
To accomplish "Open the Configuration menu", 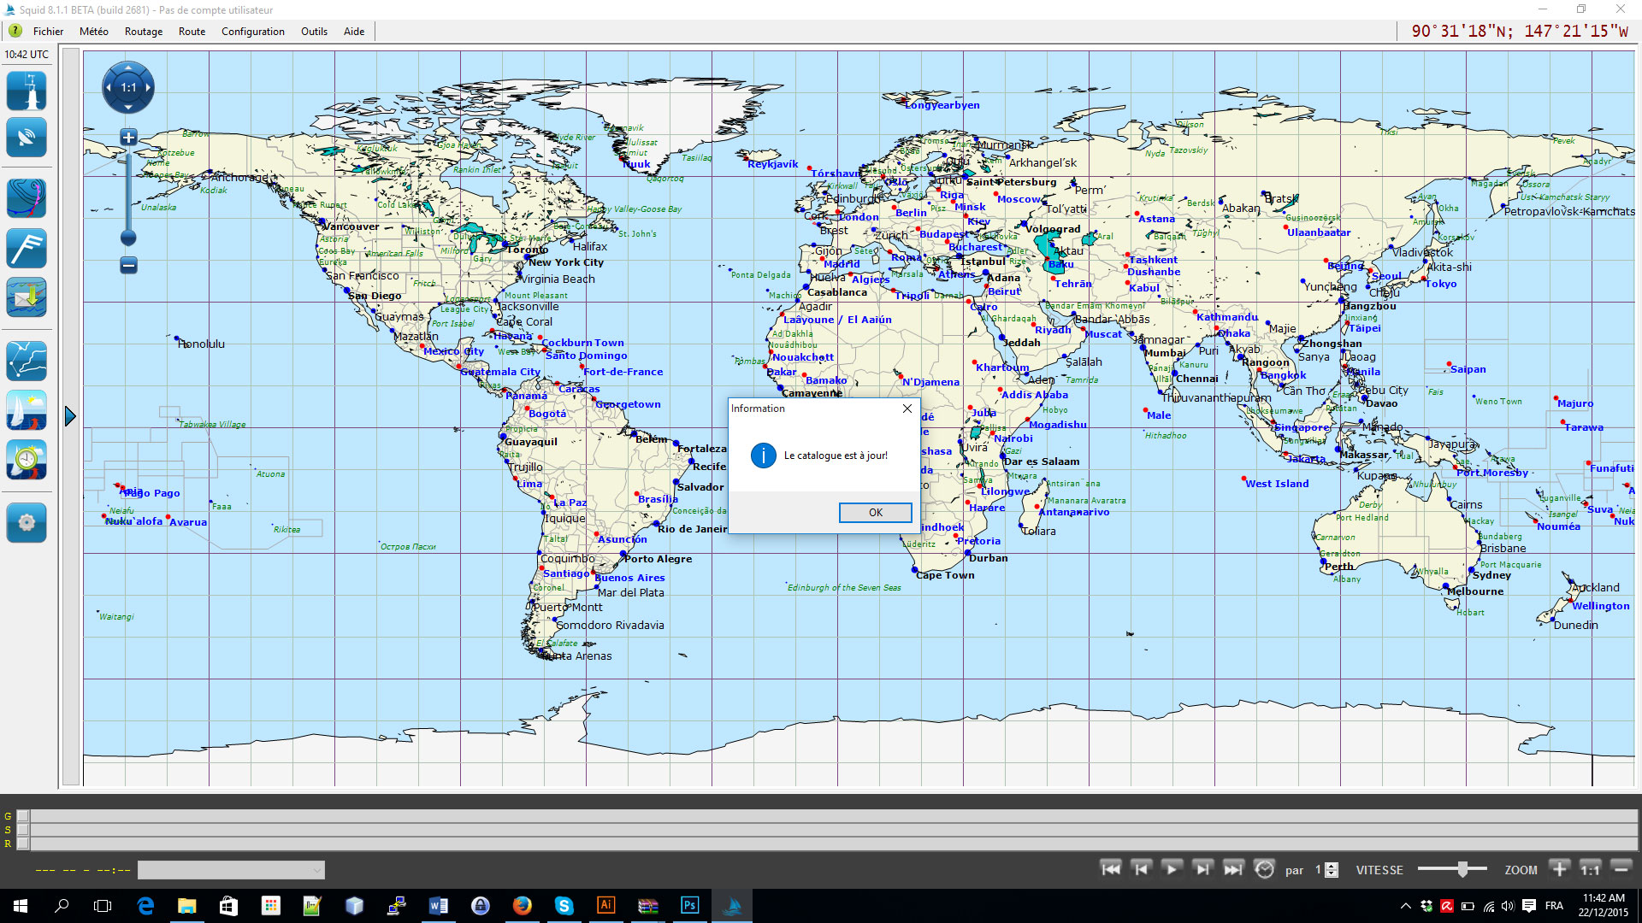I will 253,32.
